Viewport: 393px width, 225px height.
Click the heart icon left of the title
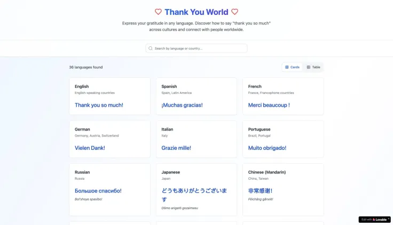[158, 12]
